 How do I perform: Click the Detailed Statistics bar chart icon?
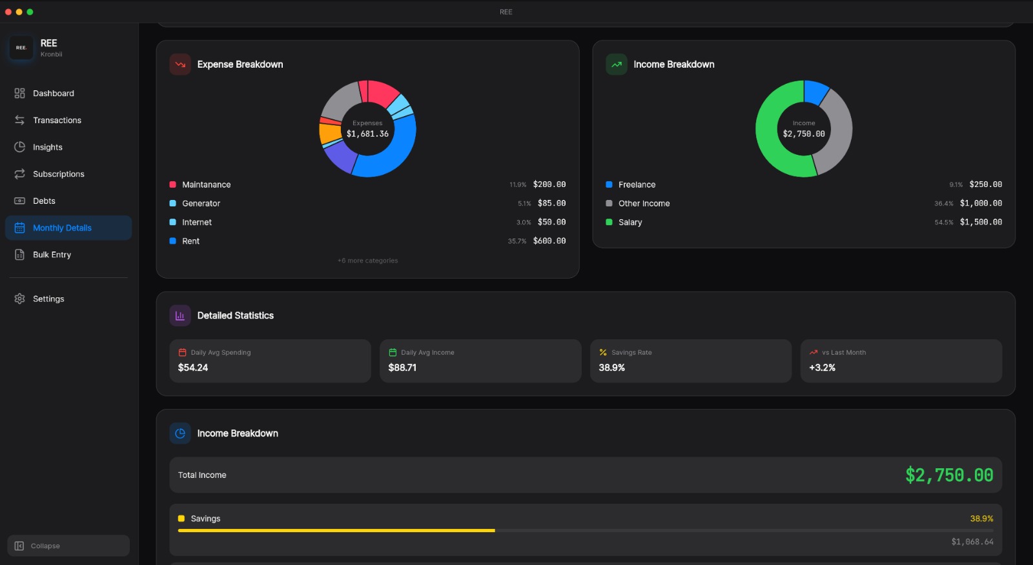(180, 315)
